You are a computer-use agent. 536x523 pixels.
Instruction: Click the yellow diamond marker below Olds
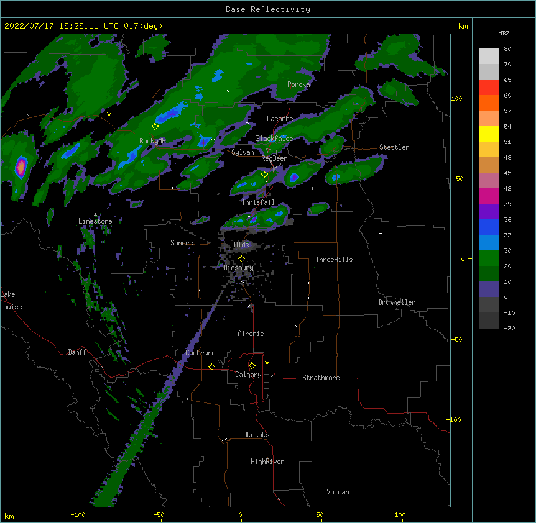(x=242, y=259)
